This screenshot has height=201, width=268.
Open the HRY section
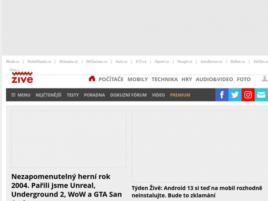(187, 79)
